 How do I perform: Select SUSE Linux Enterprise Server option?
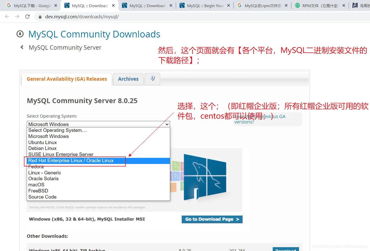98,155
